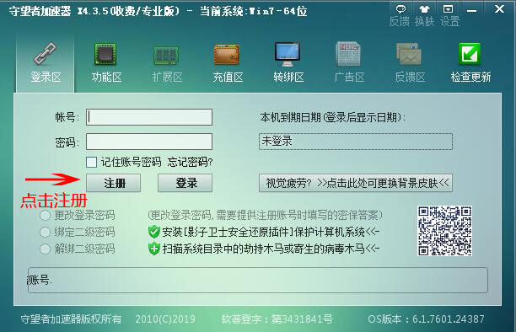Click the 忘记密码? link
The width and height of the screenshot is (516, 332).
click(x=190, y=162)
